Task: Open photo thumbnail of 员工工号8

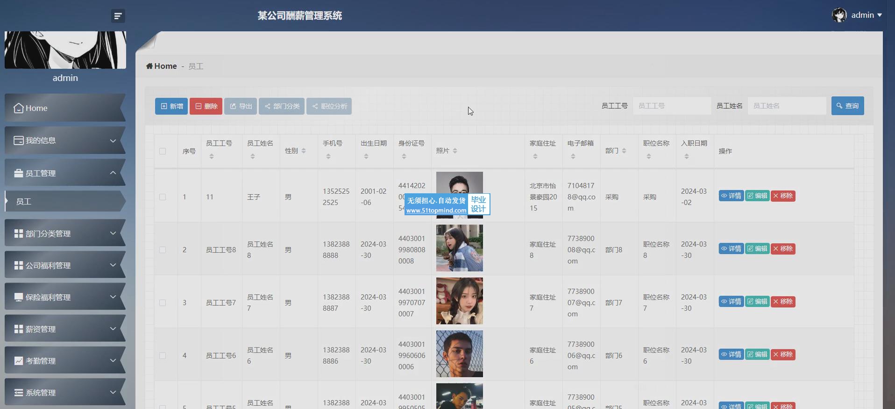Action: pyautogui.click(x=460, y=248)
